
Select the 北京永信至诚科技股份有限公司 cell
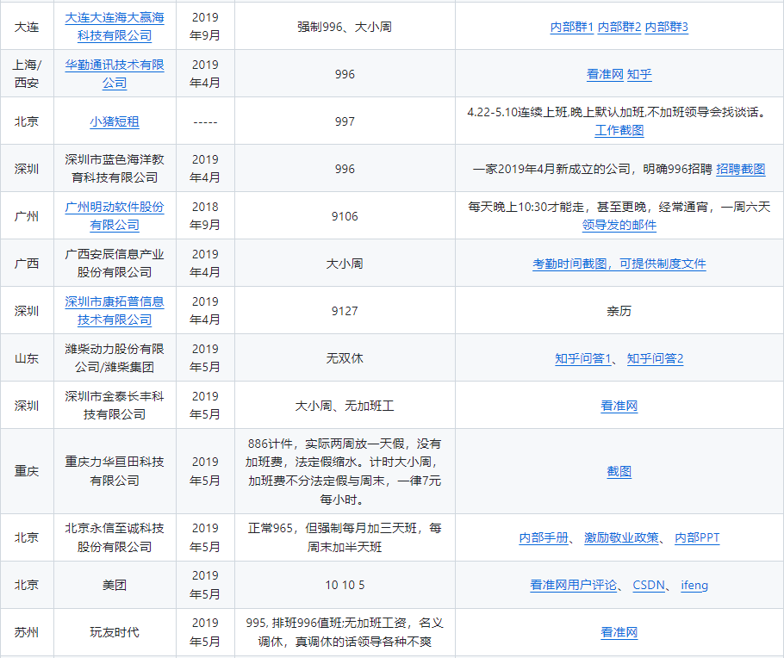[x=115, y=537]
